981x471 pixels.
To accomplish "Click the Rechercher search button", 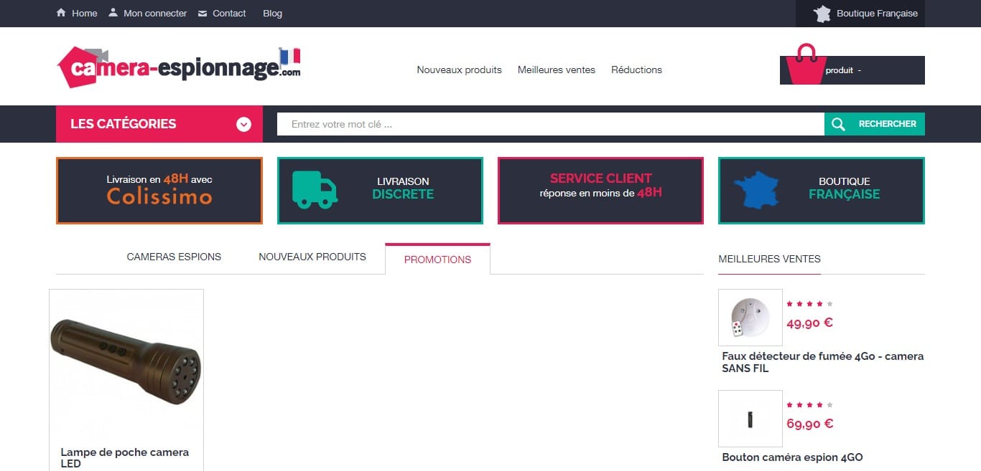I will 875,124.
